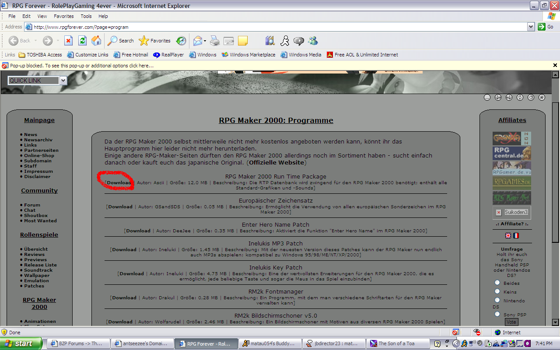Open History with the clock icon

click(181, 41)
